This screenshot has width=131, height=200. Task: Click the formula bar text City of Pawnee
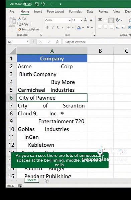pyautogui.click(x=76, y=42)
